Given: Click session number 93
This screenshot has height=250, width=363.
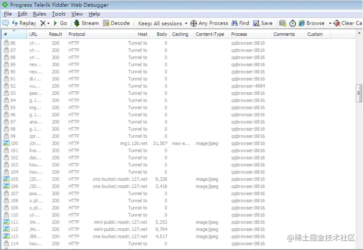Looking at the screenshot, I should 13,93.
